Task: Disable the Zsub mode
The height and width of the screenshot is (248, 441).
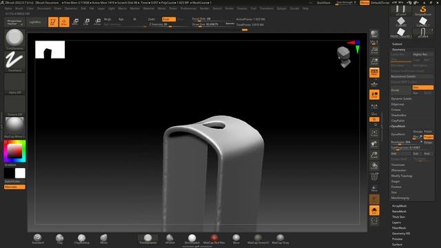Action: 168,19
